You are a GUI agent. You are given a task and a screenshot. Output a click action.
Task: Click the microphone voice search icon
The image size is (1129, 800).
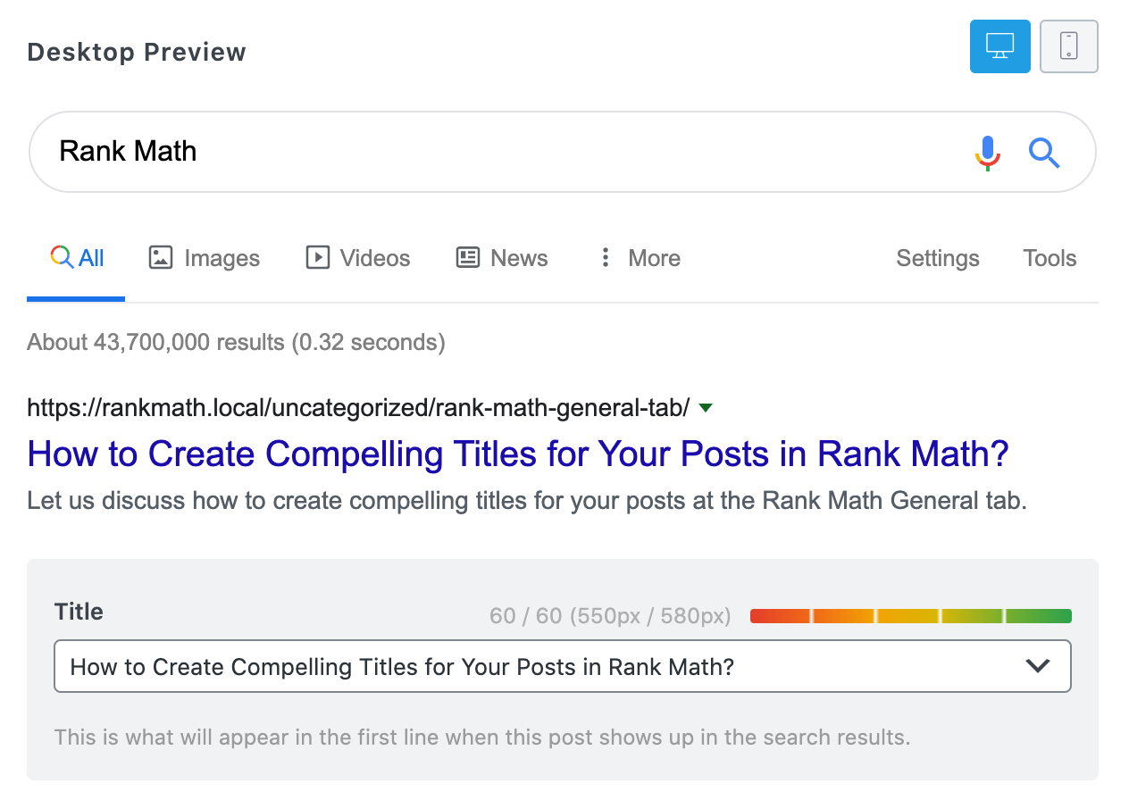pos(987,152)
